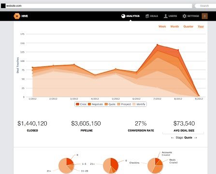Toggle the Identify series legend label

click(x=141, y=104)
